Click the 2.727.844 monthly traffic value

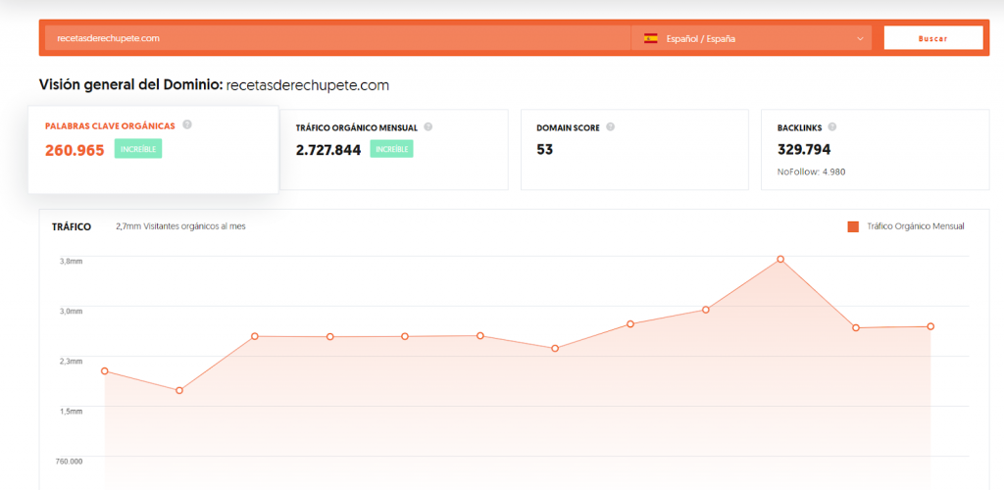pos(328,150)
